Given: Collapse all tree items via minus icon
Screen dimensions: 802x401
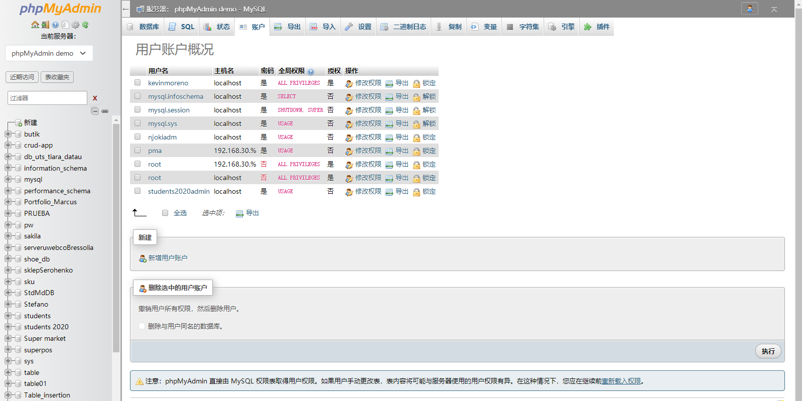Looking at the screenshot, I should (95, 111).
